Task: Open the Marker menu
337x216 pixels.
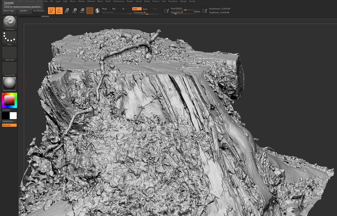Action: pyautogui.click(x=81, y=1)
